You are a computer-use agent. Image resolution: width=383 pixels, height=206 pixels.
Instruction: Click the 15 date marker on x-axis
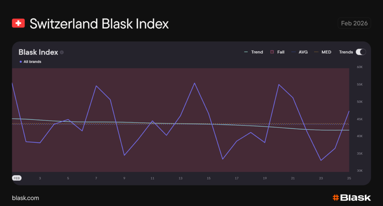point(209,178)
